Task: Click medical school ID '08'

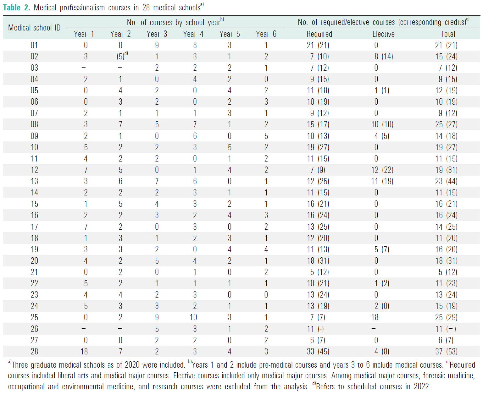Action: click(x=34, y=124)
